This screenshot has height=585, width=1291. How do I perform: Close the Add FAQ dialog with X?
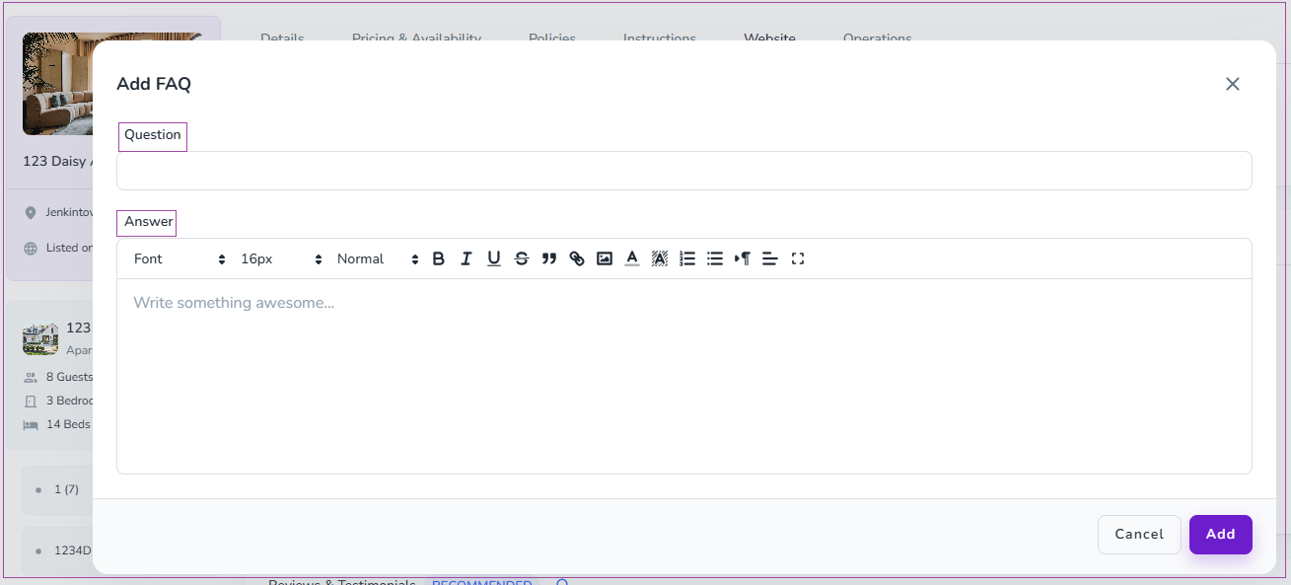click(x=1232, y=84)
